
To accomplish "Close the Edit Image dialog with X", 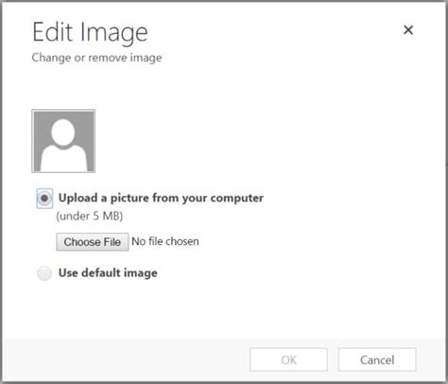I will (408, 30).
